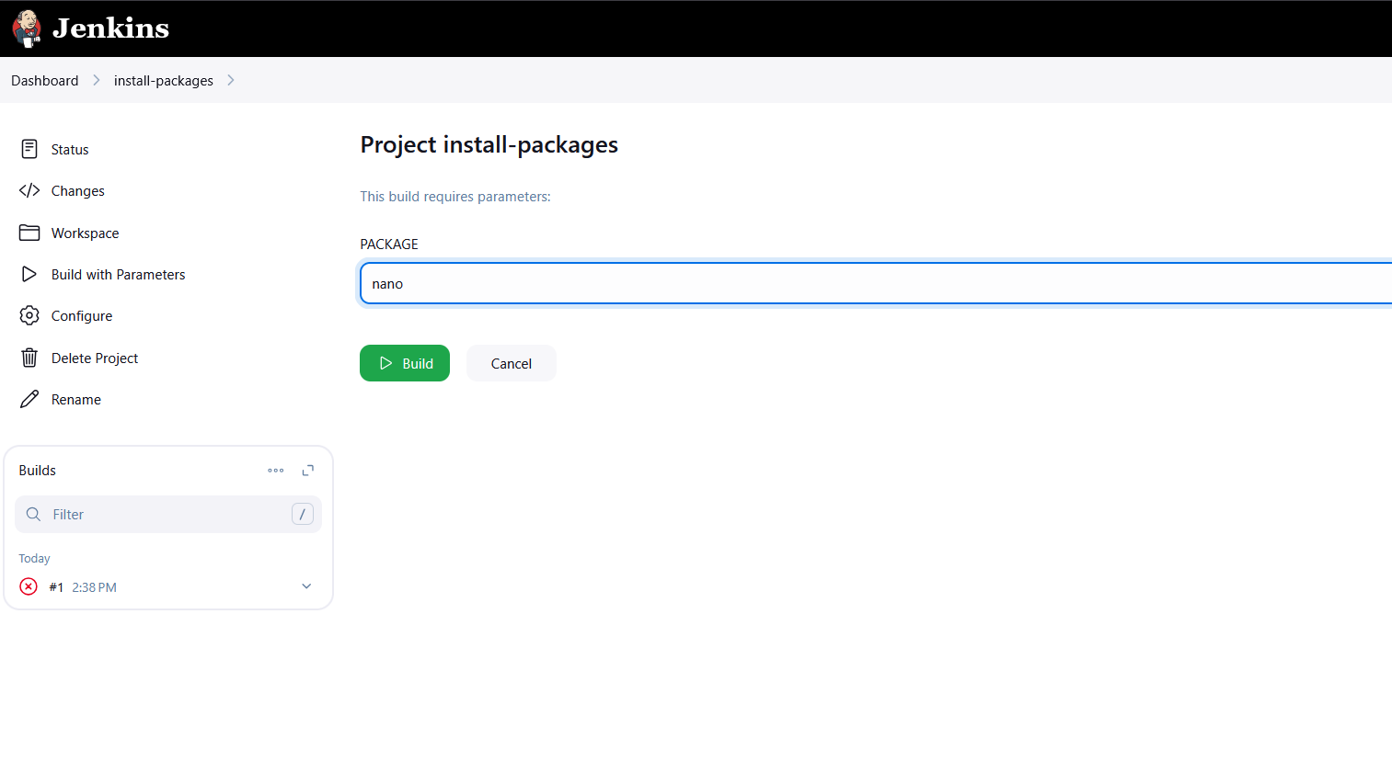Expand the Builds panel to full view
This screenshot has width=1392, height=762.
[x=308, y=470]
